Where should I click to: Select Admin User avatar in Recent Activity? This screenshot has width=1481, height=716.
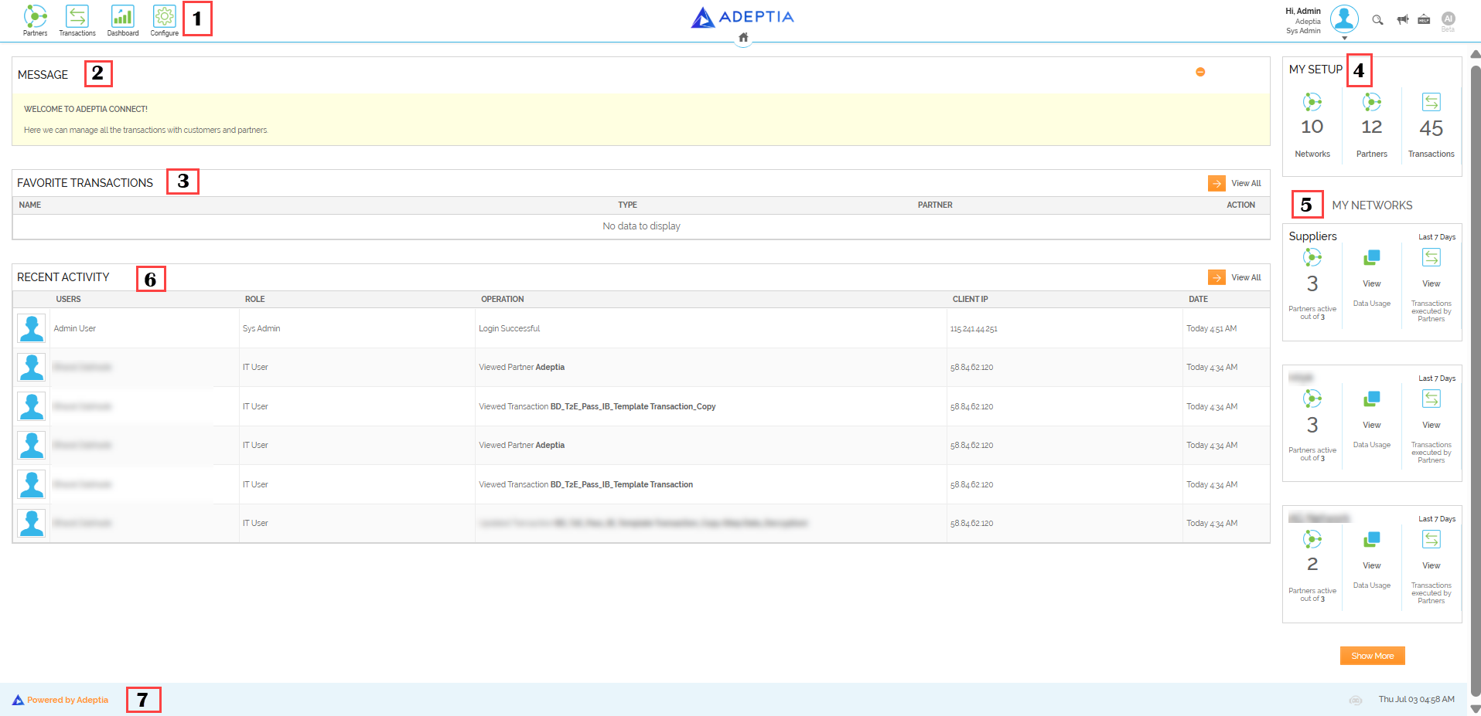pos(32,328)
